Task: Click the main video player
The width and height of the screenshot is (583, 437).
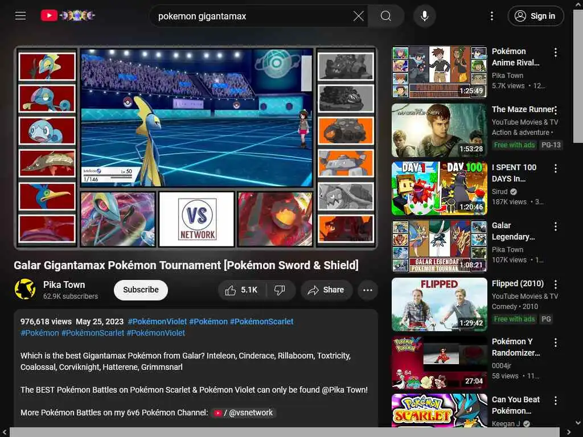Action: 196,147
